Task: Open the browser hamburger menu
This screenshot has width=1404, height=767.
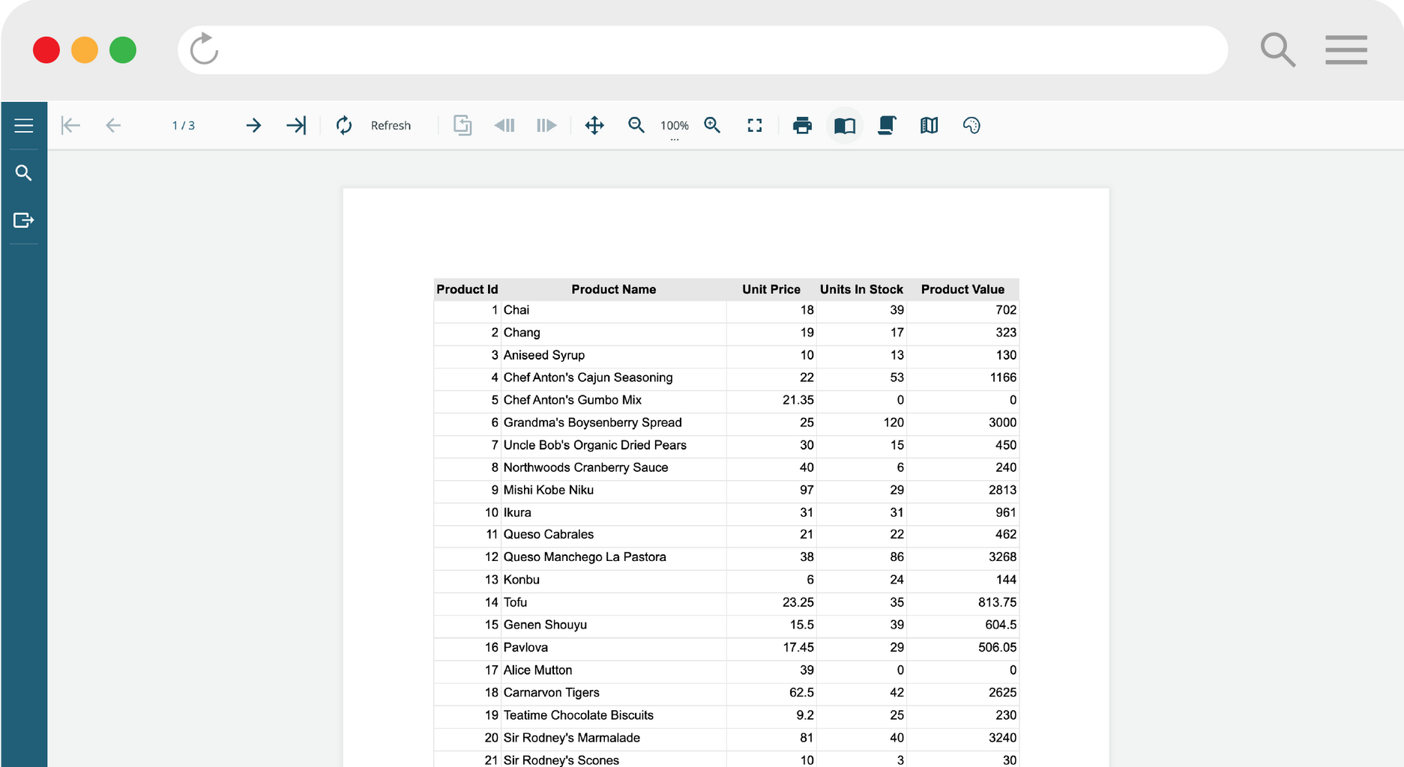Action: (x=1346, y=49)
